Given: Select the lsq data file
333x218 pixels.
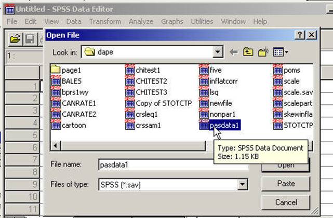Looking at the screenshot, I should [209, 92].
